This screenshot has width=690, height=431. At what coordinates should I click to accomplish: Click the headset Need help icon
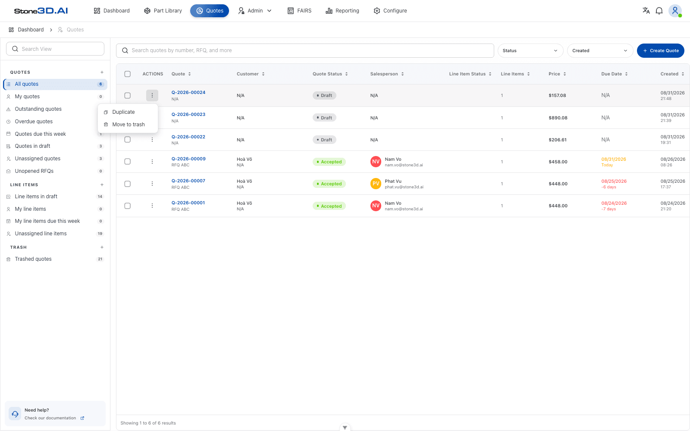(15, 414)
